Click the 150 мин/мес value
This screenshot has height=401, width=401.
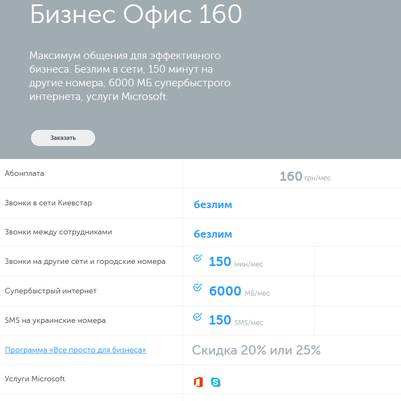tap(235, 262)
